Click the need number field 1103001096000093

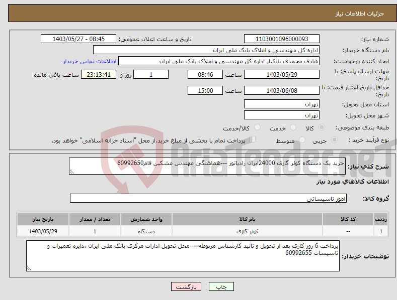(x=282, y=39)
